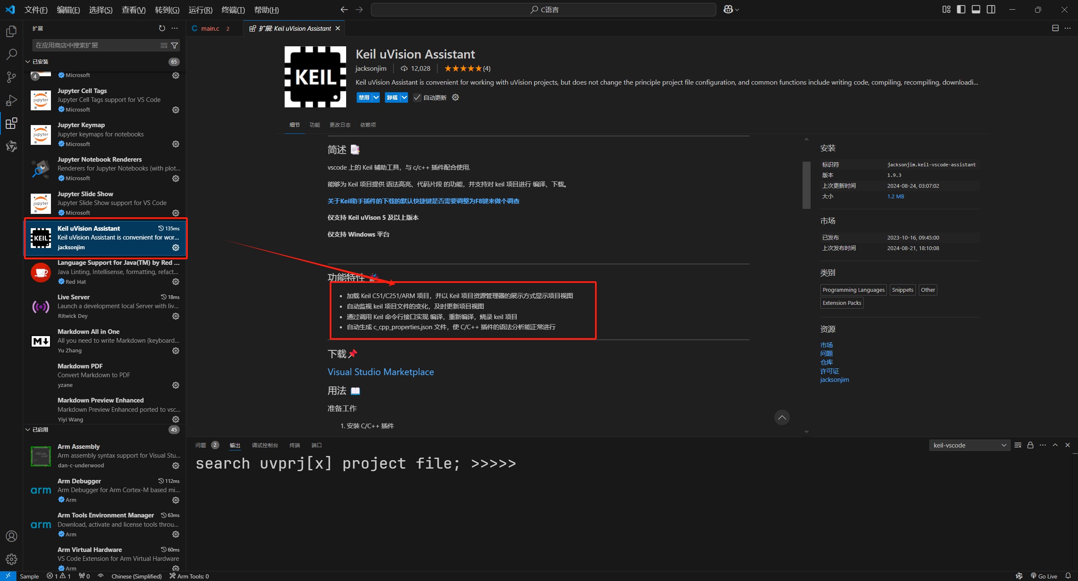Screen dimensions: 1078x581
Task: Switch to the main.c editor tab
Action: point(211,28)
